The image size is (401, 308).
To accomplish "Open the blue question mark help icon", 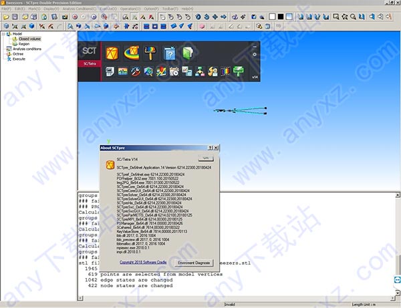I will pyautogui.click(x=170, y=53).
